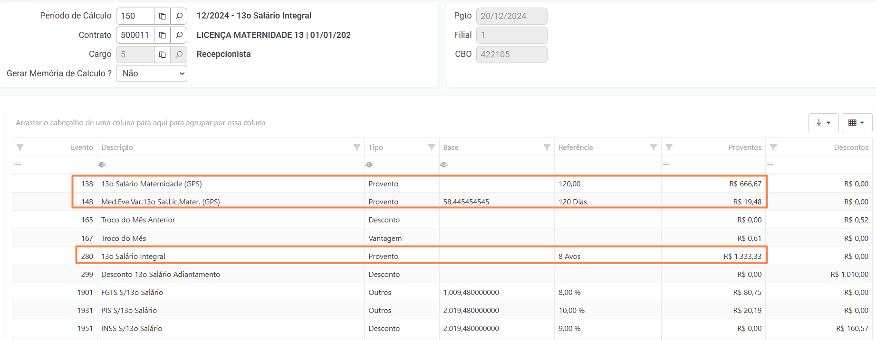876x340 pixels.
Task: Click the Período de Cálculo input field
Action: tap(135, 16)
